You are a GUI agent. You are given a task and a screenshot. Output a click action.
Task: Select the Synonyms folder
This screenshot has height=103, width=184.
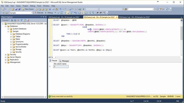pyautogui.click(x=19, y=42)
